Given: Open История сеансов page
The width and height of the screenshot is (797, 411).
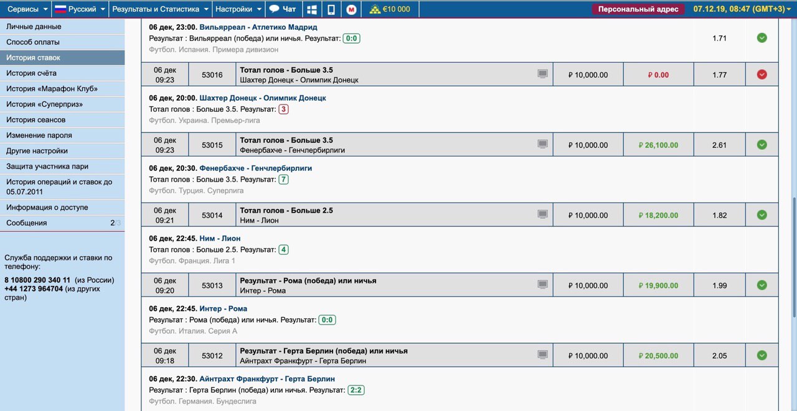Looking at the screenshot, I should (62, 120).
